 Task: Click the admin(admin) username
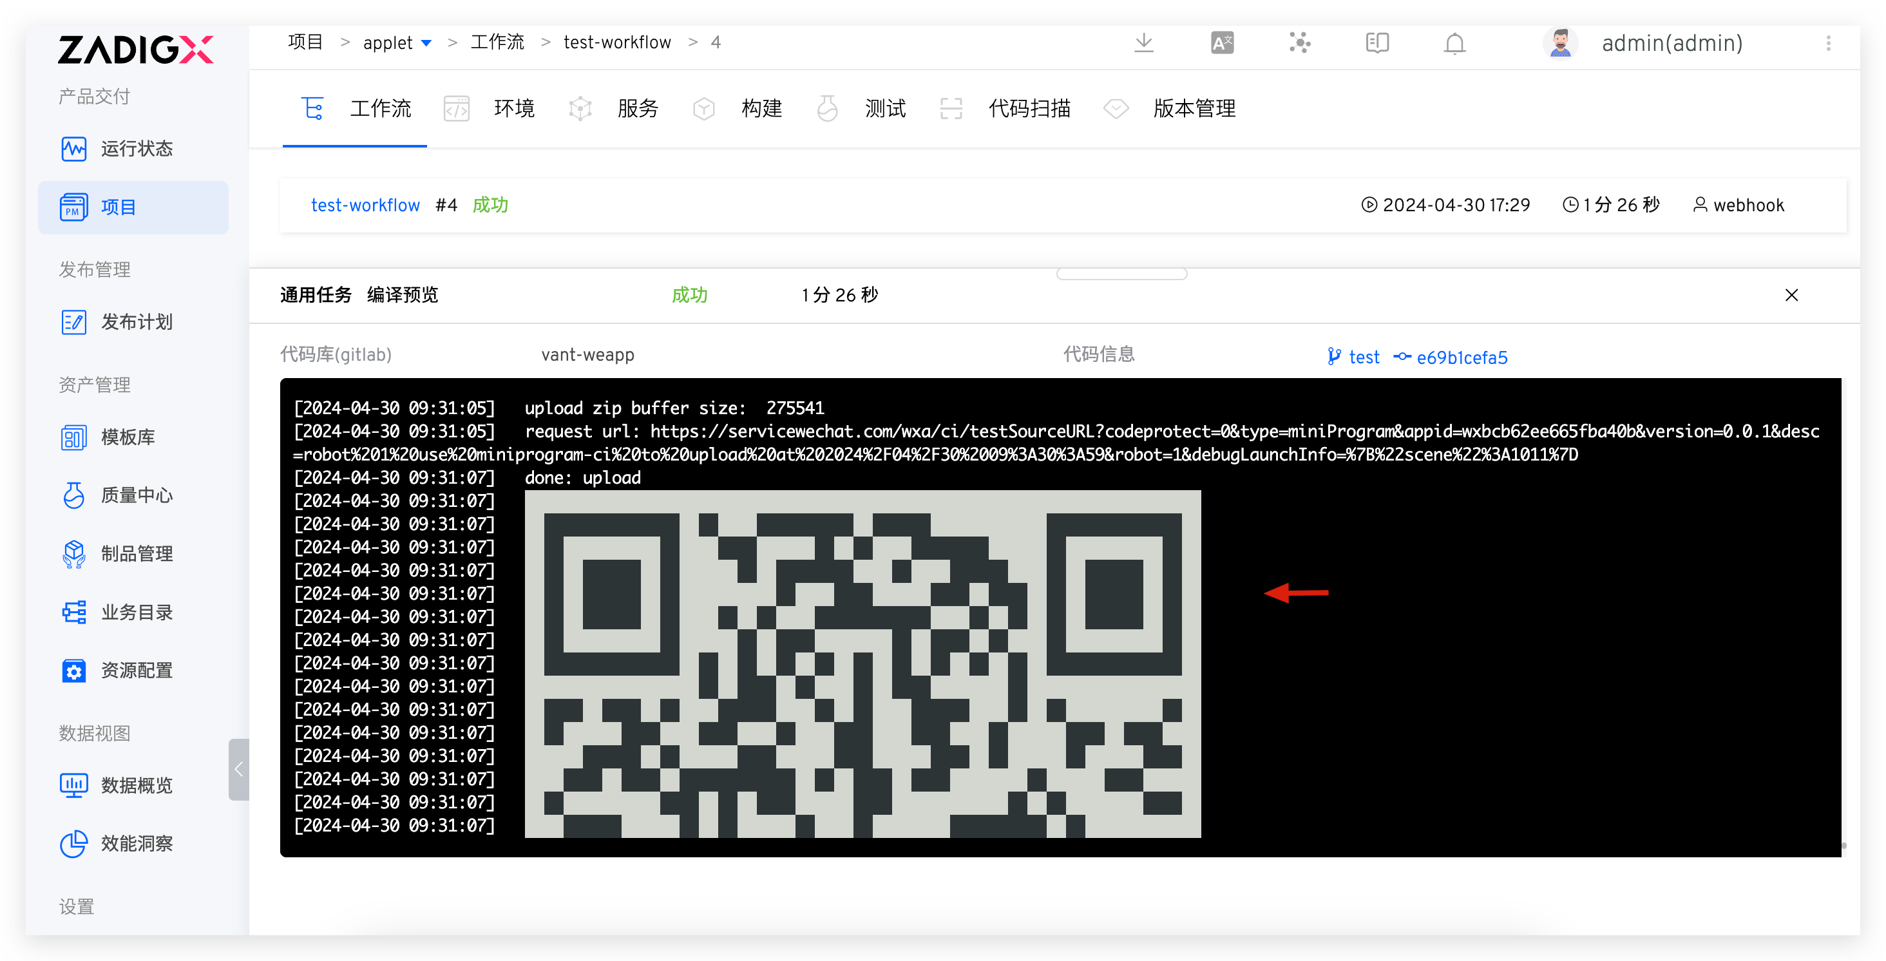pyautogui.click(x=1672, y=44)
